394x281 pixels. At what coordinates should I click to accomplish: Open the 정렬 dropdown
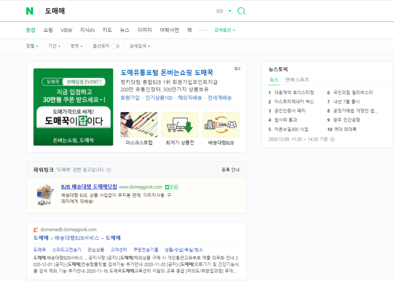pyautogui.click(x=32, y=46)
